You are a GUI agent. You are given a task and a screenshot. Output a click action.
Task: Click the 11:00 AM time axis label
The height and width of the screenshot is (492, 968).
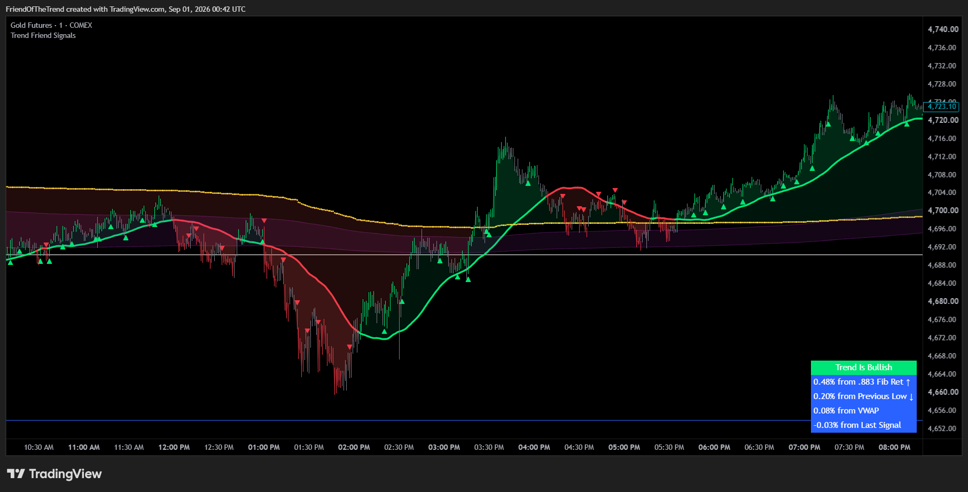[x=84, y=447]
